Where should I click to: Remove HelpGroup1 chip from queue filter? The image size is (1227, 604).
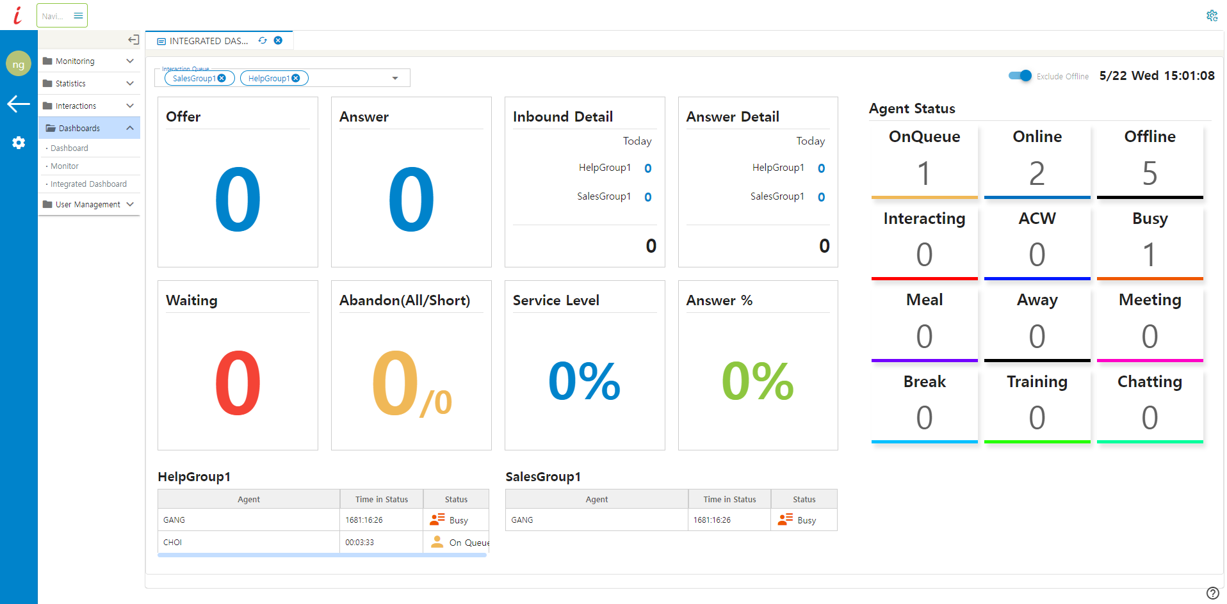[295, 78]
